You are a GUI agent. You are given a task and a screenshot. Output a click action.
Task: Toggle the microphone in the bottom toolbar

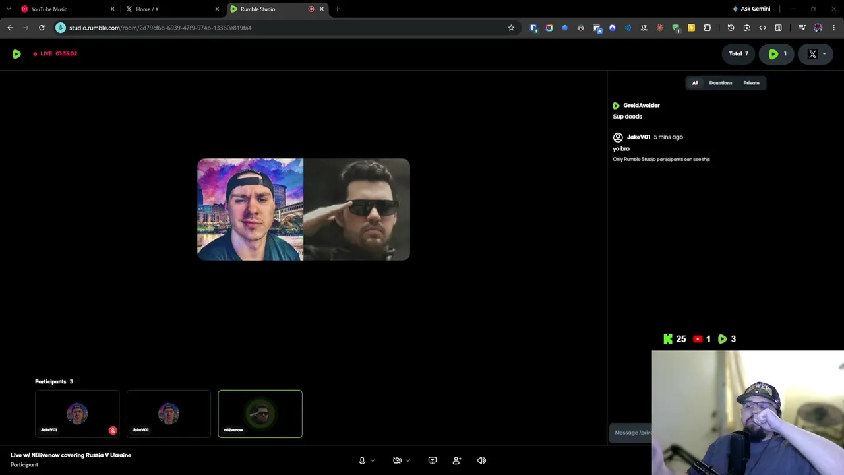tap(362, 460)
